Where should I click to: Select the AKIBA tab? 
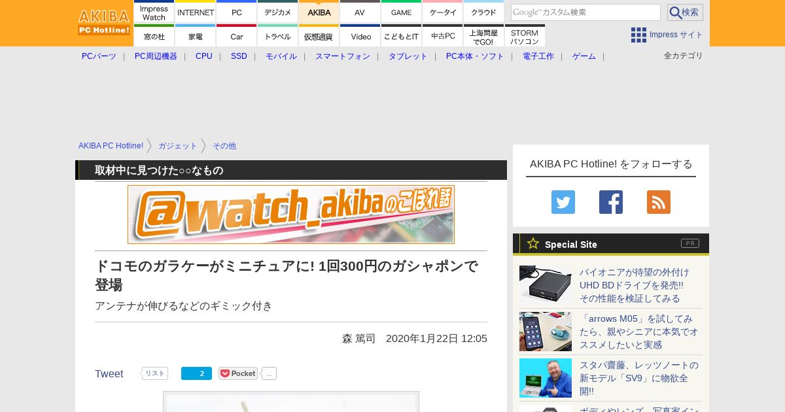319,12
